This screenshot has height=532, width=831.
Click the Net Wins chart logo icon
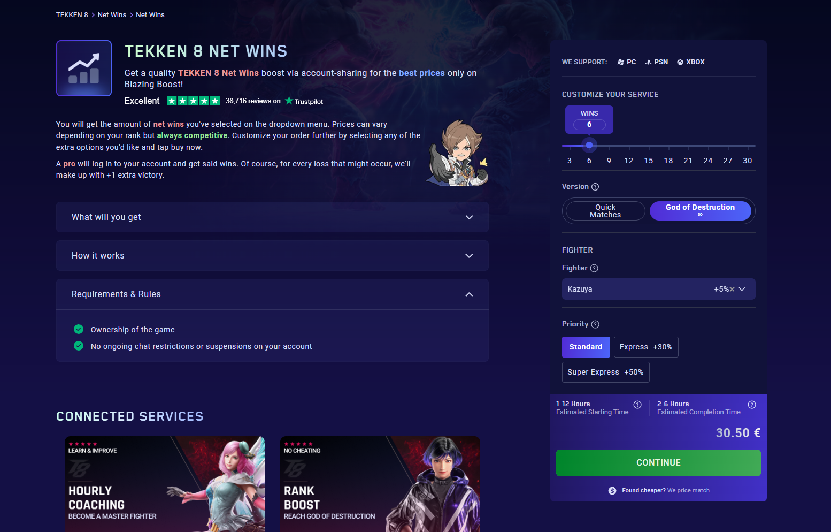point(84,69)
